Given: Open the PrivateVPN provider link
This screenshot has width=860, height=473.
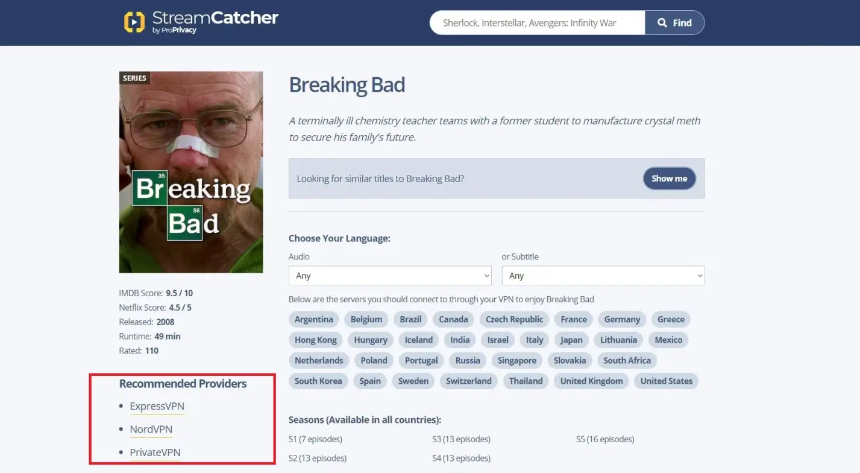Looking at the screenshot, I should [155, 452].
